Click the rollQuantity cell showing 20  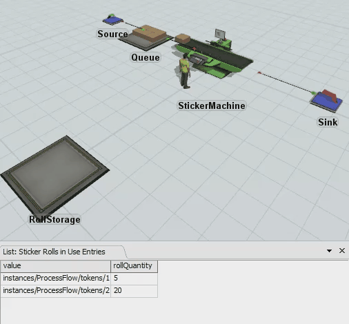pyautogui.click(x=134, y=291)
